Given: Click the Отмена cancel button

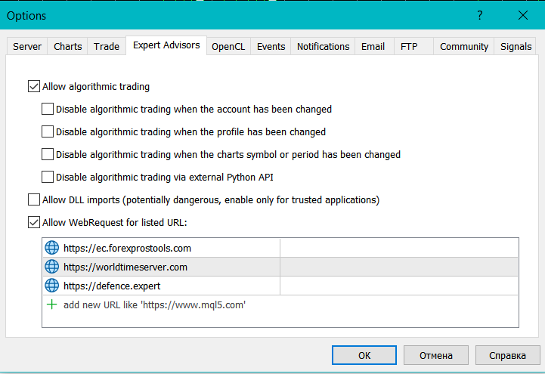Looking at the screenshot, I should (435, 355).
